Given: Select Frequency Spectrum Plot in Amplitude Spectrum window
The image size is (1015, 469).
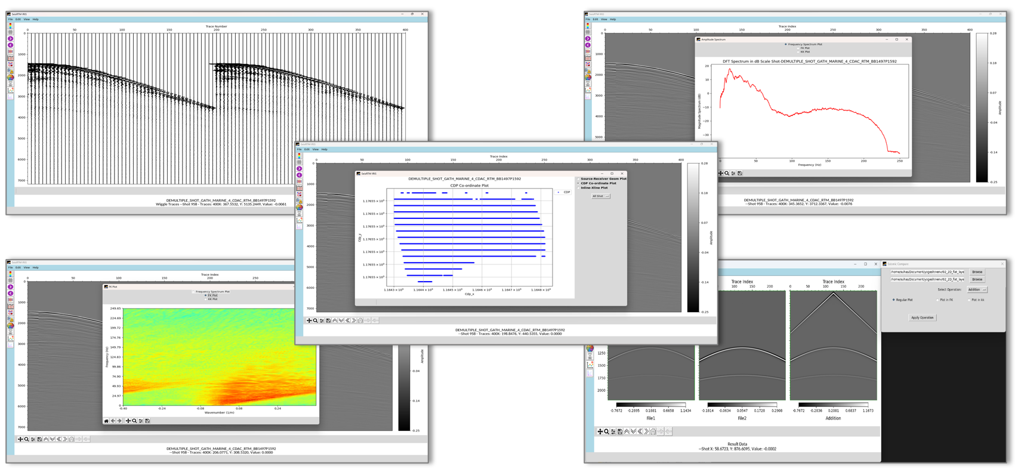Looking at the screenshot, I should click(803, 44).
